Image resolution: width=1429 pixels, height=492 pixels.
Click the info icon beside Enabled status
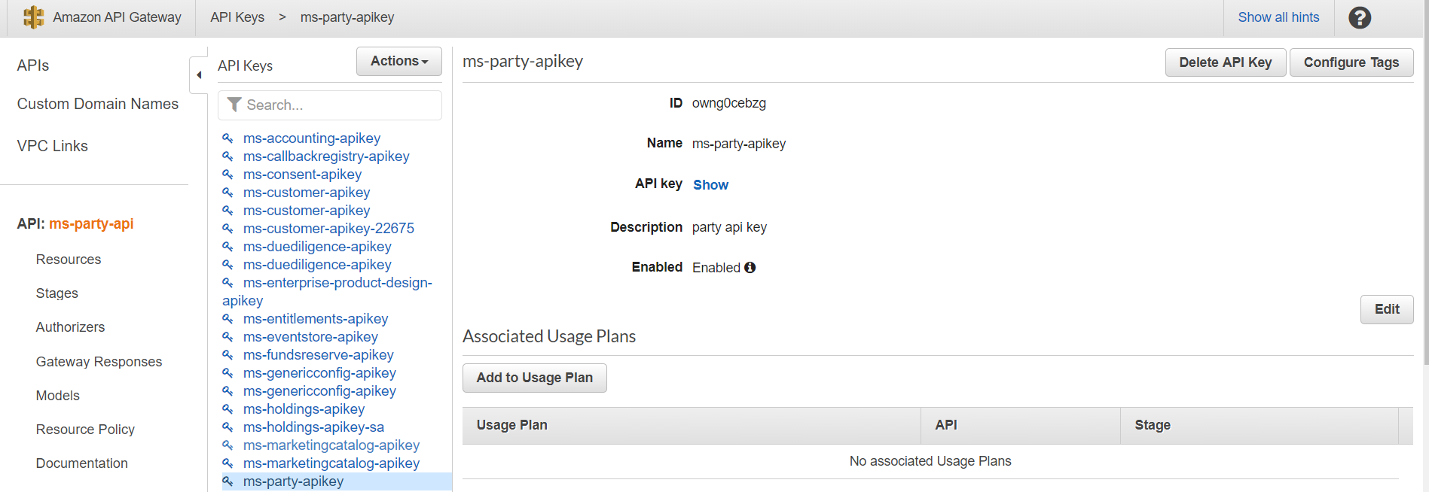750,267
